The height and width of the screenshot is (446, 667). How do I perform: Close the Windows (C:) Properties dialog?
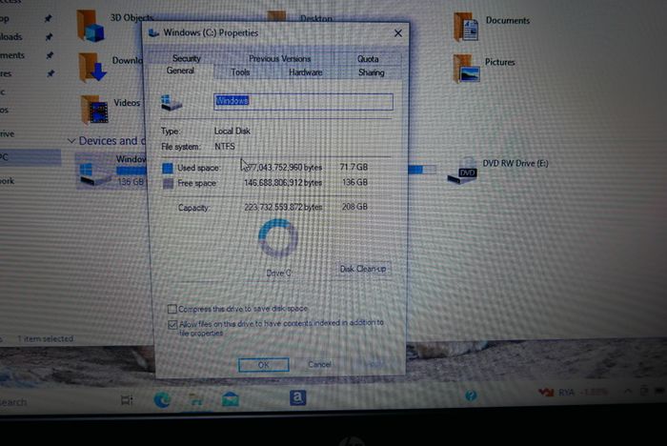tap(397, 33)
